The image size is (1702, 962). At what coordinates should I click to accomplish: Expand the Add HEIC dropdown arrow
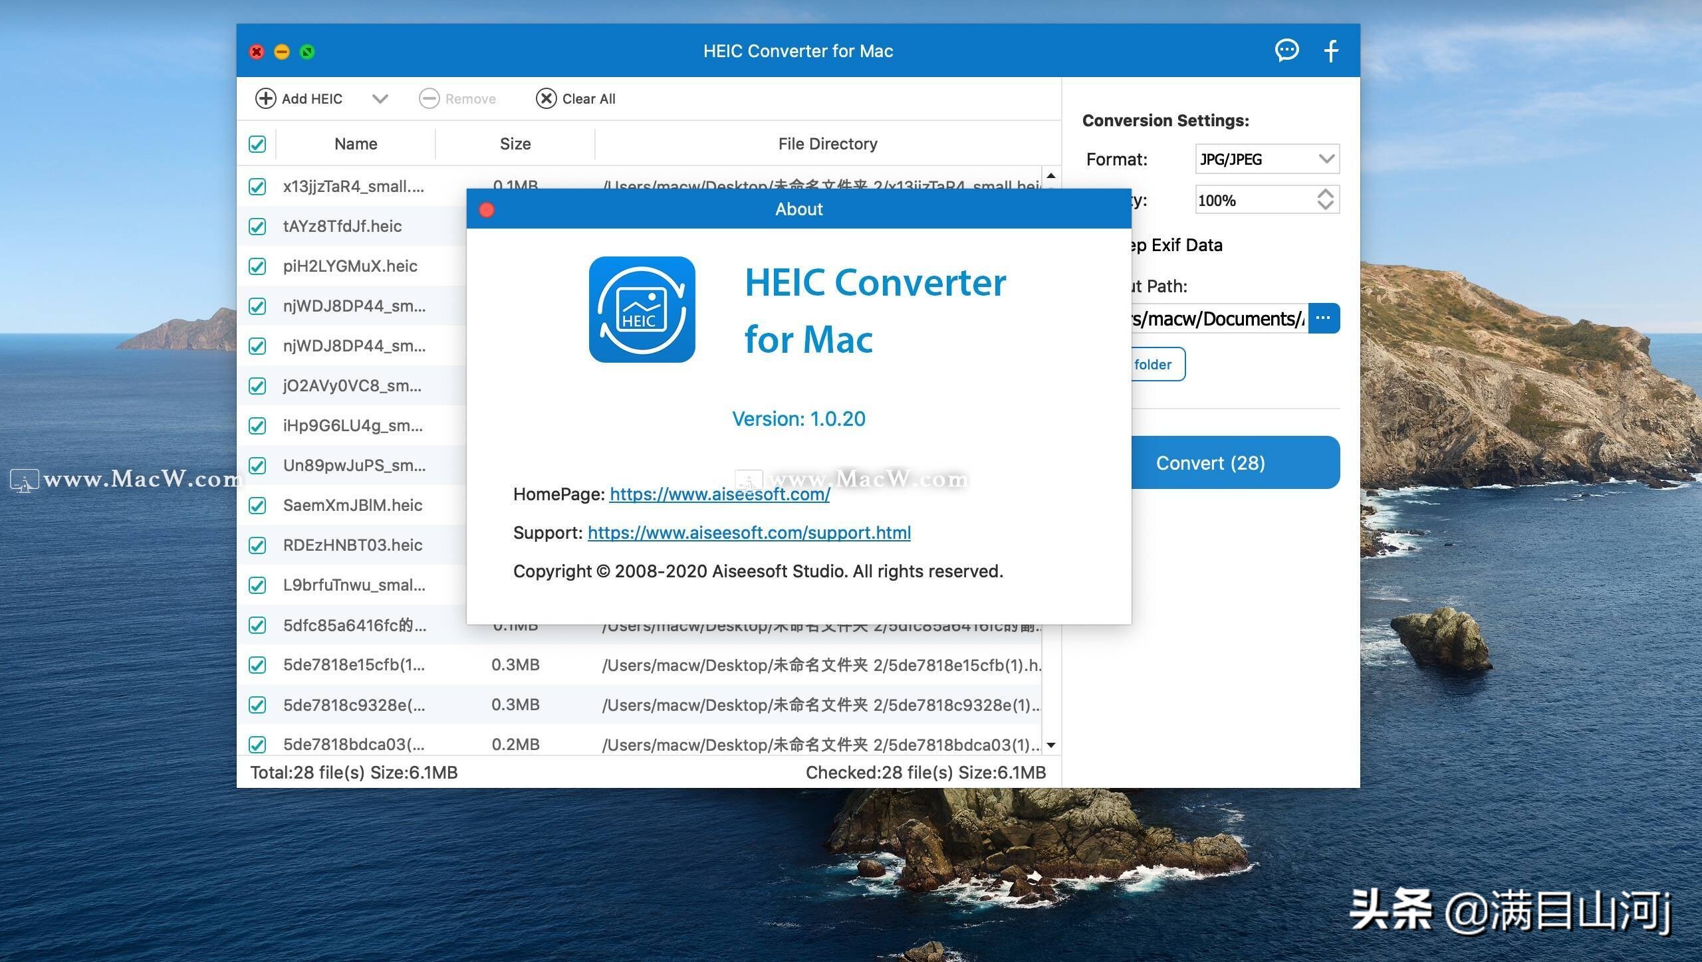(380, 99)
